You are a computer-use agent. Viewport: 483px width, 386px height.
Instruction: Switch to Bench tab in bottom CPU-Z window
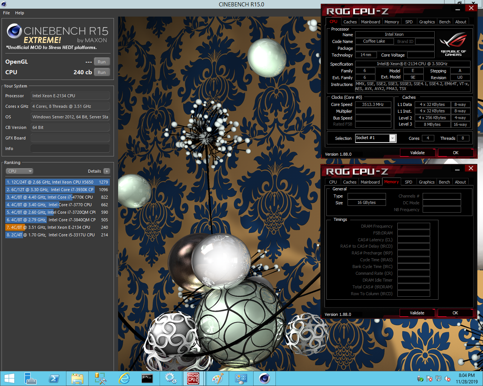click(x=444, y=182)
